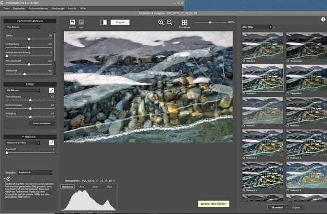The width and height of the screenshot is (327, 214).
Task: Toggle the split before/after view icon
Action: [104, 22]
